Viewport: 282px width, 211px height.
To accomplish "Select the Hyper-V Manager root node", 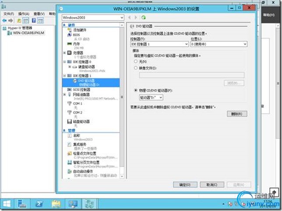I will point(20,28).
